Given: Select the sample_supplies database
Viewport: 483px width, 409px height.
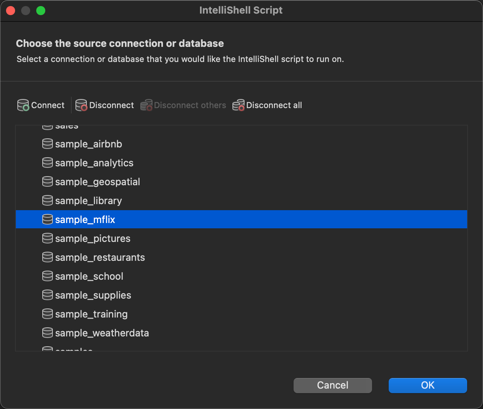Looking at the screenshot, I should tap(93, 295).
